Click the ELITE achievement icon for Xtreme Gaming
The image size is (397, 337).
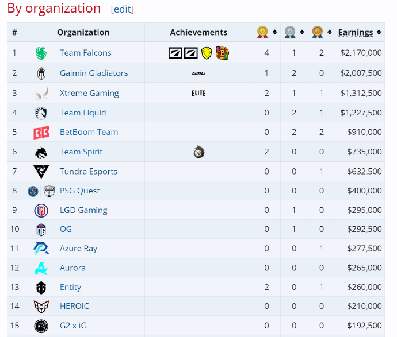(x=199, y=93)
